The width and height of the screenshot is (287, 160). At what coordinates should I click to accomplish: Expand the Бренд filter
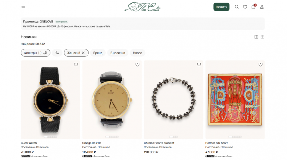click(98, 53)
